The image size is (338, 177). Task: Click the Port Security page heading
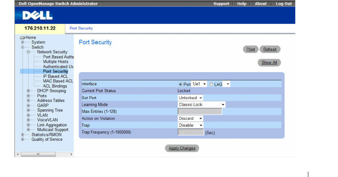(x=95, y=42)
